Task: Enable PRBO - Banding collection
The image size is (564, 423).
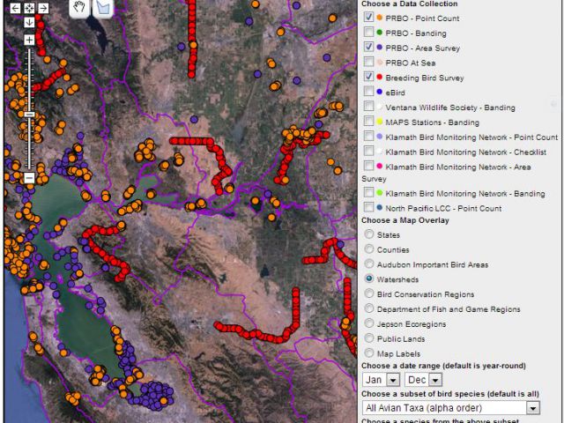Action: point(368,32)
